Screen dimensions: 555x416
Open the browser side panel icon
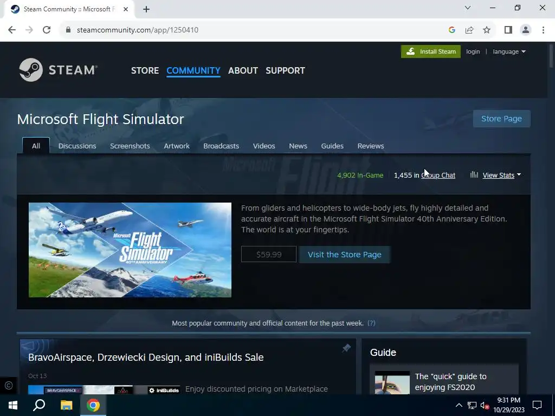[508, 30]
